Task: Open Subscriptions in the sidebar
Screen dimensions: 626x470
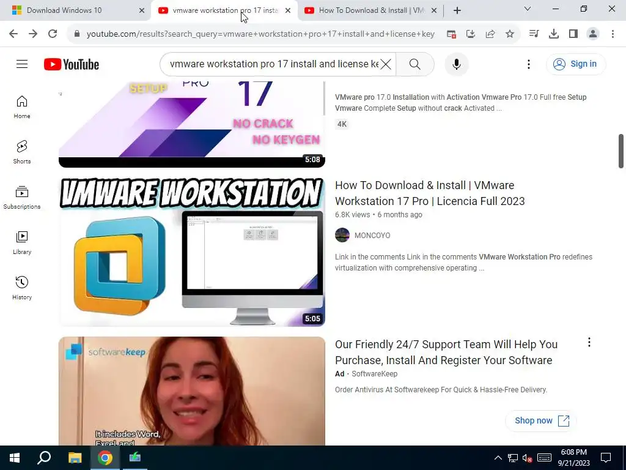Action: point(22,198)
